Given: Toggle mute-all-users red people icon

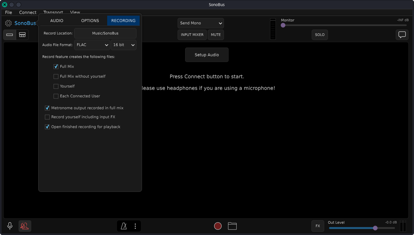Looking at the screenshot, I should pos(25,226).
